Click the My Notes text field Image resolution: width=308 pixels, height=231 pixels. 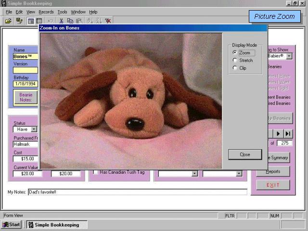(137, 192)
